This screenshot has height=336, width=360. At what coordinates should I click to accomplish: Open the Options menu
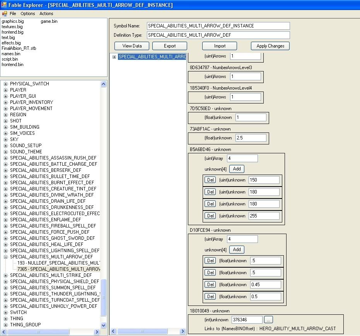click(28, 14)
